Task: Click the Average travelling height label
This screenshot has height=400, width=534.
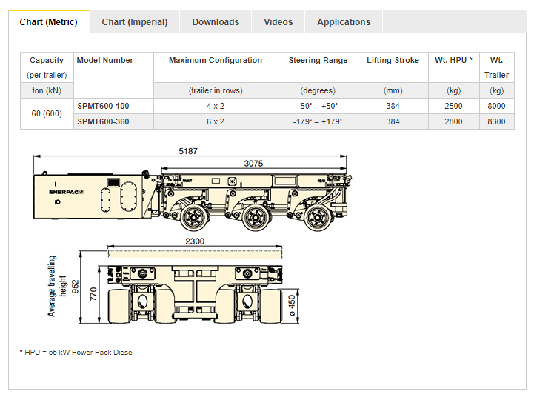Action: click(x=56, y=286)
